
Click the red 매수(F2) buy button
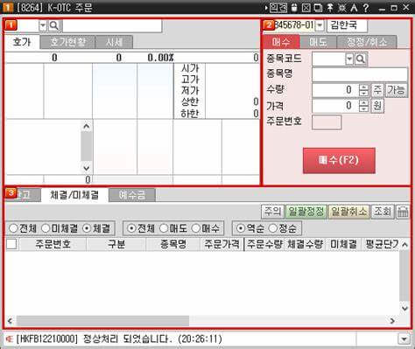pyautogui.click(x=339, y=160)
